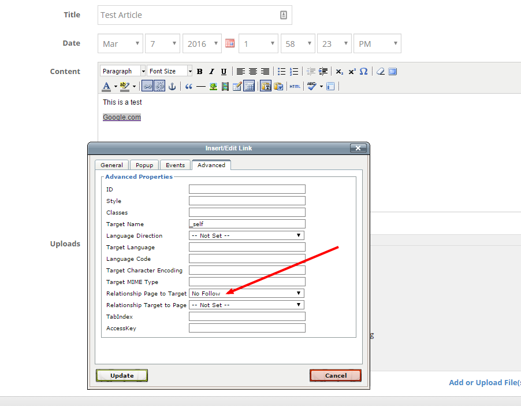Open the month dropdown showing Mar

click(x=121, y=43)
